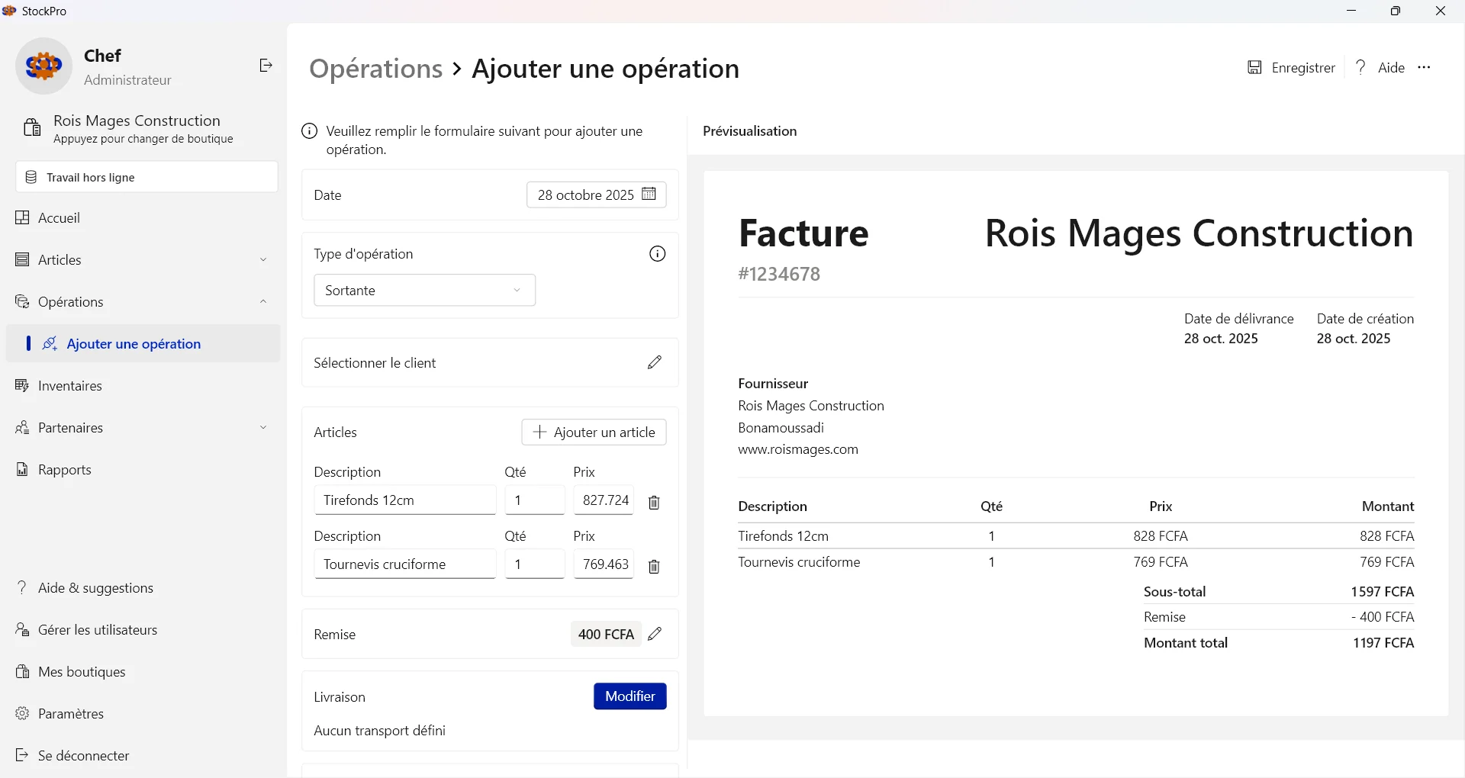Edit the Remise amount with pencil icon
The image size is (1465, 778).
655,634
